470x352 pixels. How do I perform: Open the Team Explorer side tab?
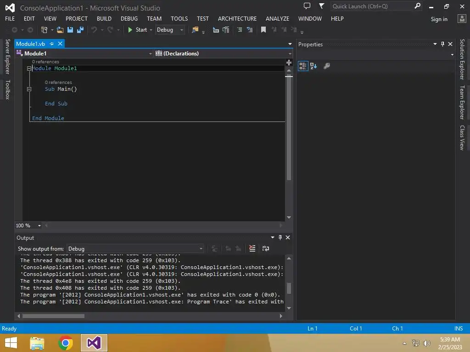(x=462, y=102)
